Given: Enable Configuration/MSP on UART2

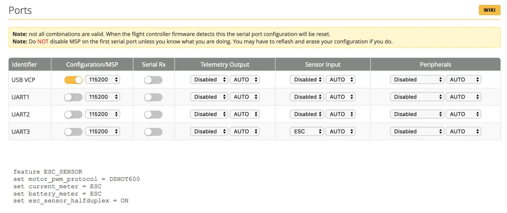Looking at the screenshot, I should tap(73, 114).
